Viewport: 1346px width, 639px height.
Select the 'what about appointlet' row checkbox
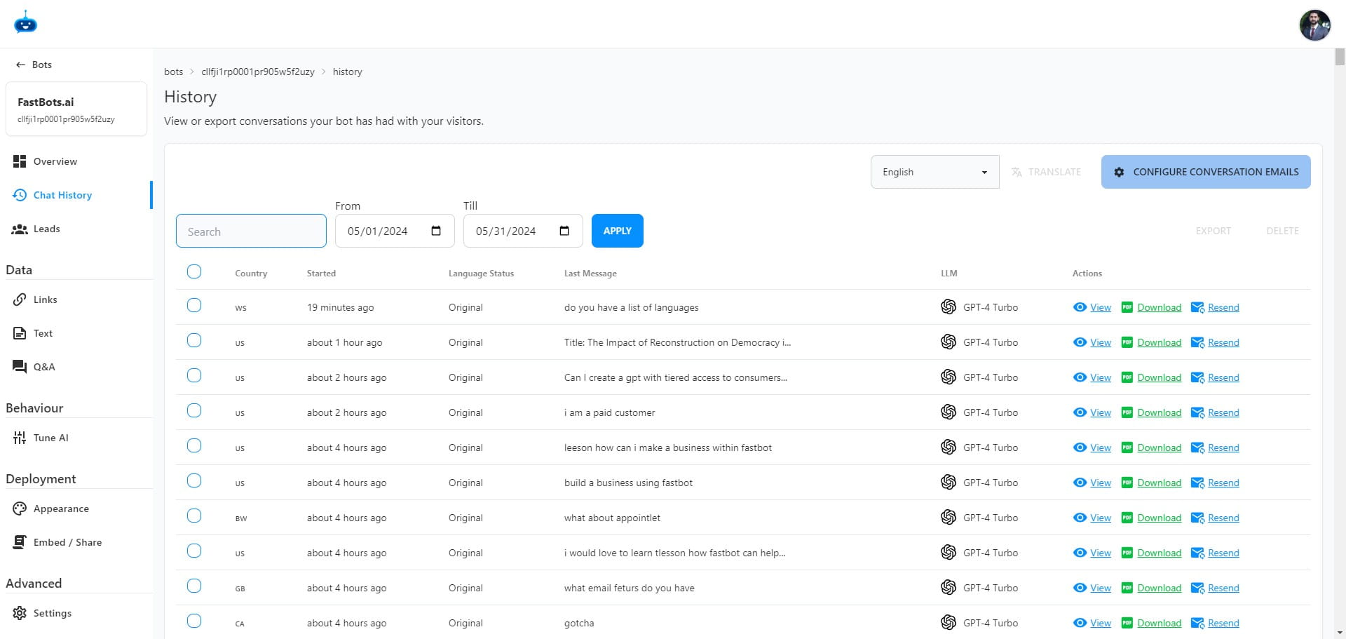click(194, 516)
